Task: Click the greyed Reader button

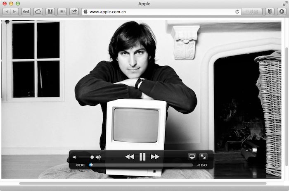Action: pos(252,12)
